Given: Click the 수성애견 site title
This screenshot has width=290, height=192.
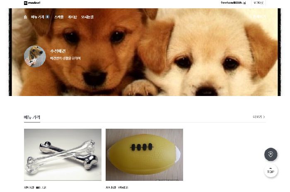Looking at the screenshot, I should click(x=58, y=51).
